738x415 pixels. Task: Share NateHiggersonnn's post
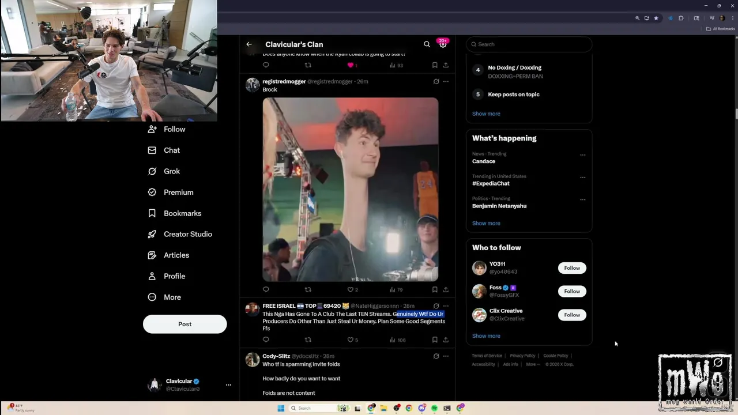(446, 339)
